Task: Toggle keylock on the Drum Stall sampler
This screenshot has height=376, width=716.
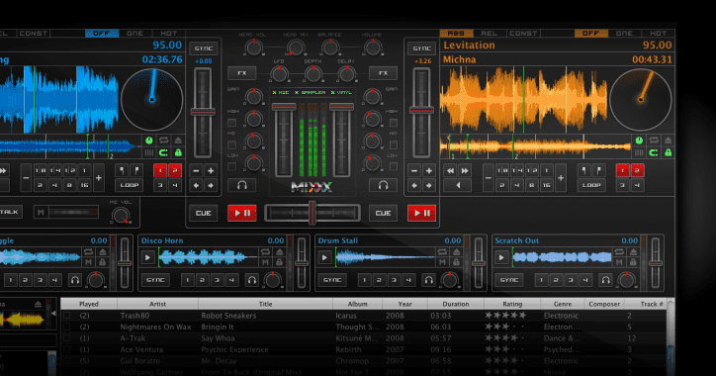Action: click(456, 262)
